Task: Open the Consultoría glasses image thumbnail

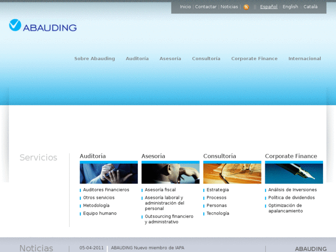Action: pyautogui.click(x=232, y=172)
